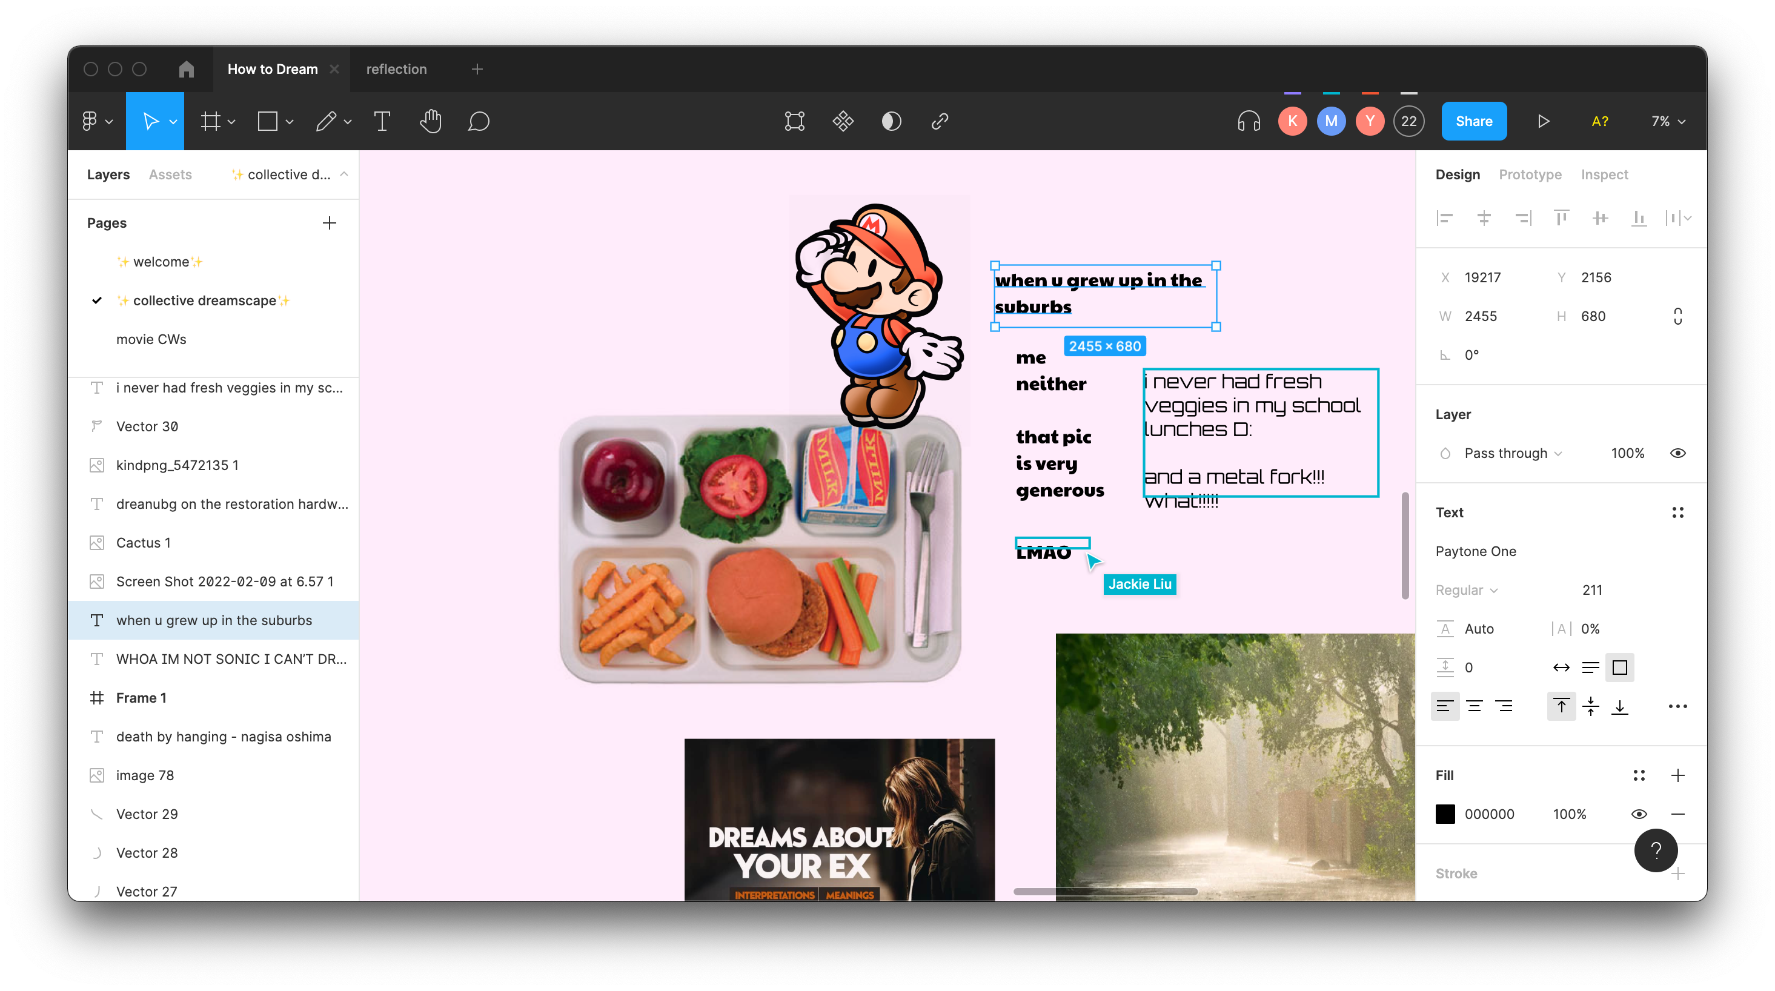Viewport: 1775px width, 991px height.
Task: Click the Create component icon
Action: point(843,121)
